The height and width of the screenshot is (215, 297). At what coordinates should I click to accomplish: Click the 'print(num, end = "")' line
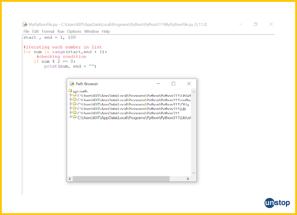(70, 66)
